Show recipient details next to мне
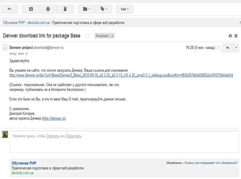This screenshot has width=241, height=179. pos(27,54)
